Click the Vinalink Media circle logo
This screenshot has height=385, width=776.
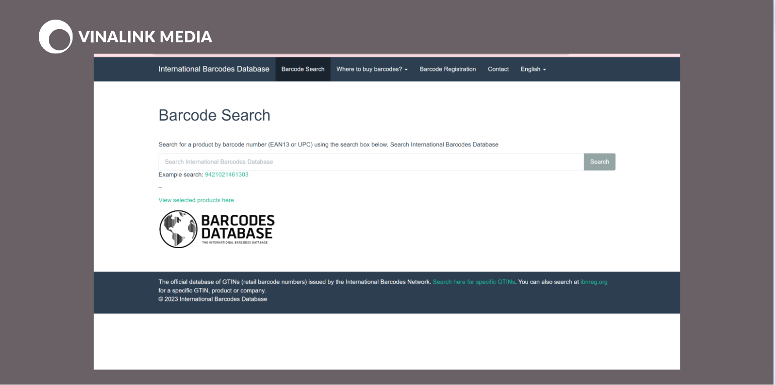(55, 36)
